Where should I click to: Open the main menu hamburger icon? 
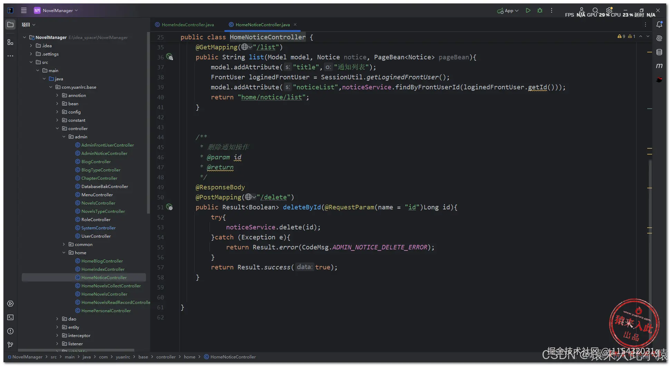[24, 10]
